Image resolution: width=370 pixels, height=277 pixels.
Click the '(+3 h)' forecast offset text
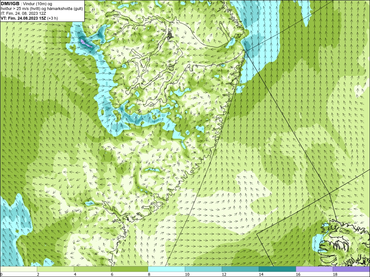point(53,18)
